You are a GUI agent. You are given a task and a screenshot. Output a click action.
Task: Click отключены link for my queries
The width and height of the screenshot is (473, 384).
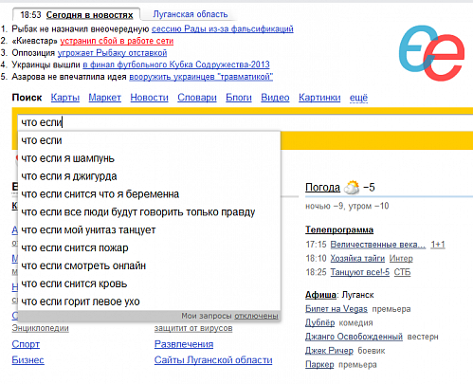[256, 316]
